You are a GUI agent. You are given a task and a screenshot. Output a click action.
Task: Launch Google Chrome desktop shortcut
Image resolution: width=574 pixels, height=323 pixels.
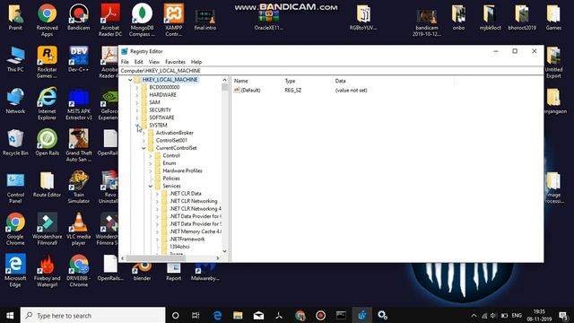(15, 230)
